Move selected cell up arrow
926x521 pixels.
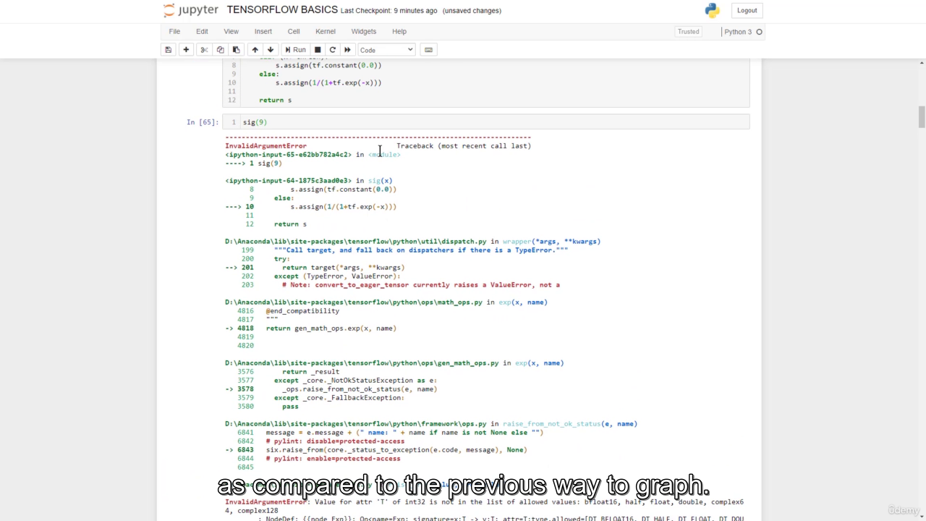[255, 50]
